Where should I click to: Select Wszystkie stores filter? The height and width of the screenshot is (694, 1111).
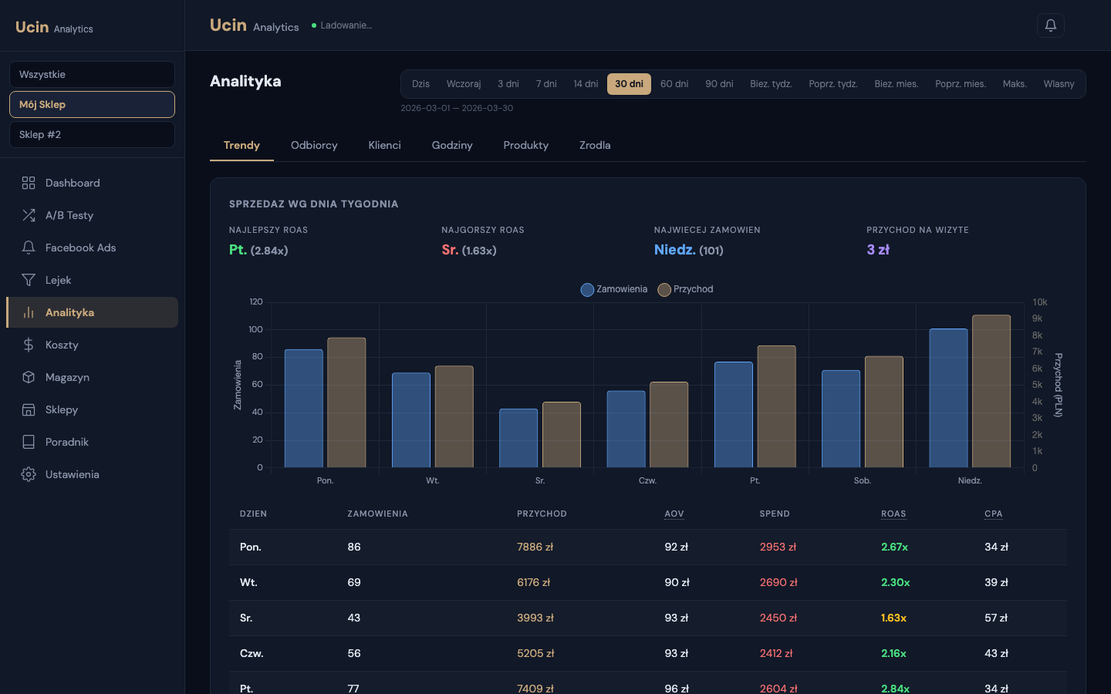(x=92, y=75)
